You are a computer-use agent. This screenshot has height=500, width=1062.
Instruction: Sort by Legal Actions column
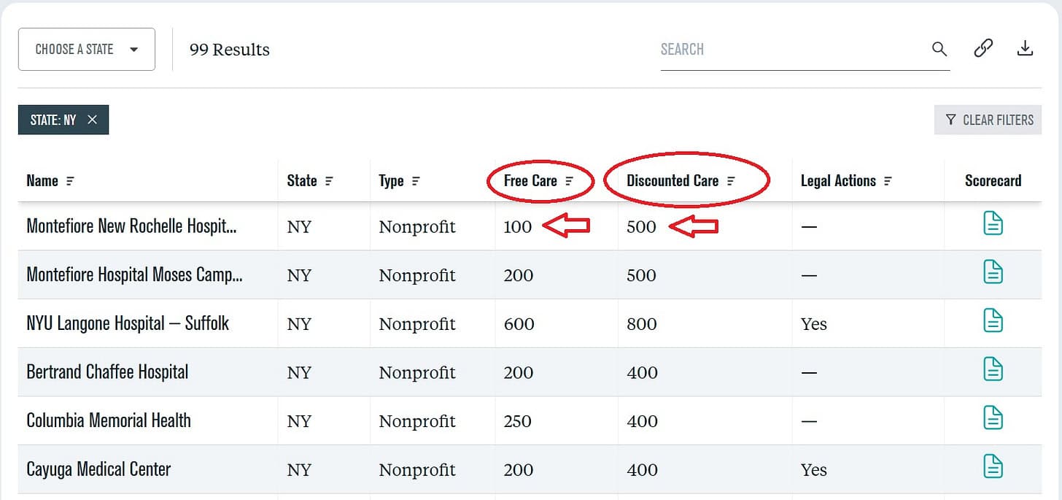(888, 181)
